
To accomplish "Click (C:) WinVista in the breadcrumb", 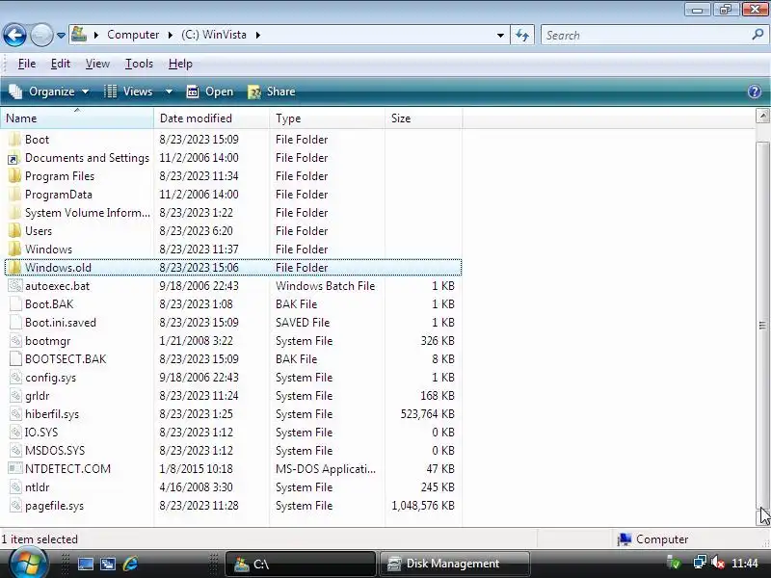I will coord(213,35).
